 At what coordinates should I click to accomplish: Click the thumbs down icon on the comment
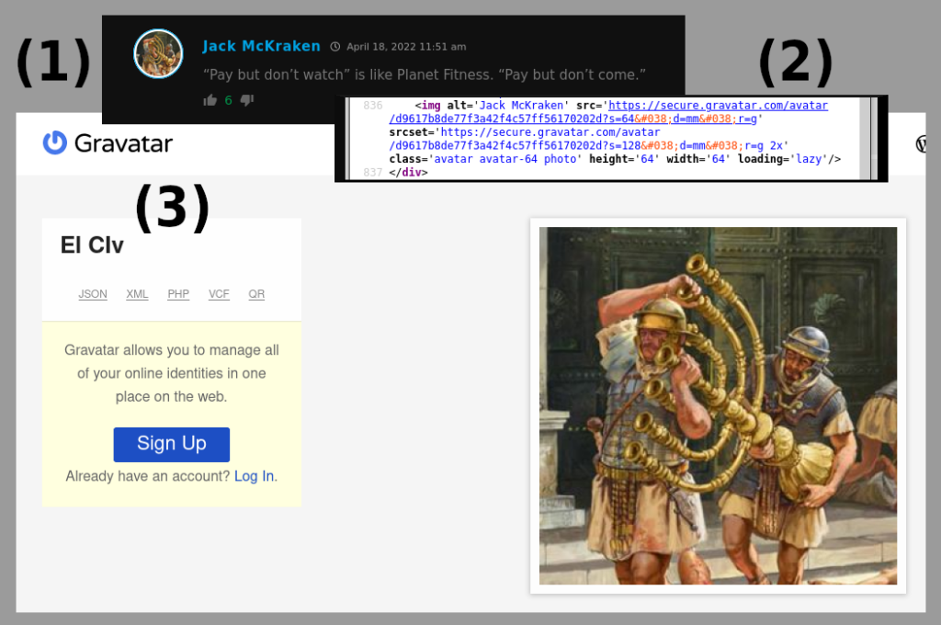pos(247,100)
